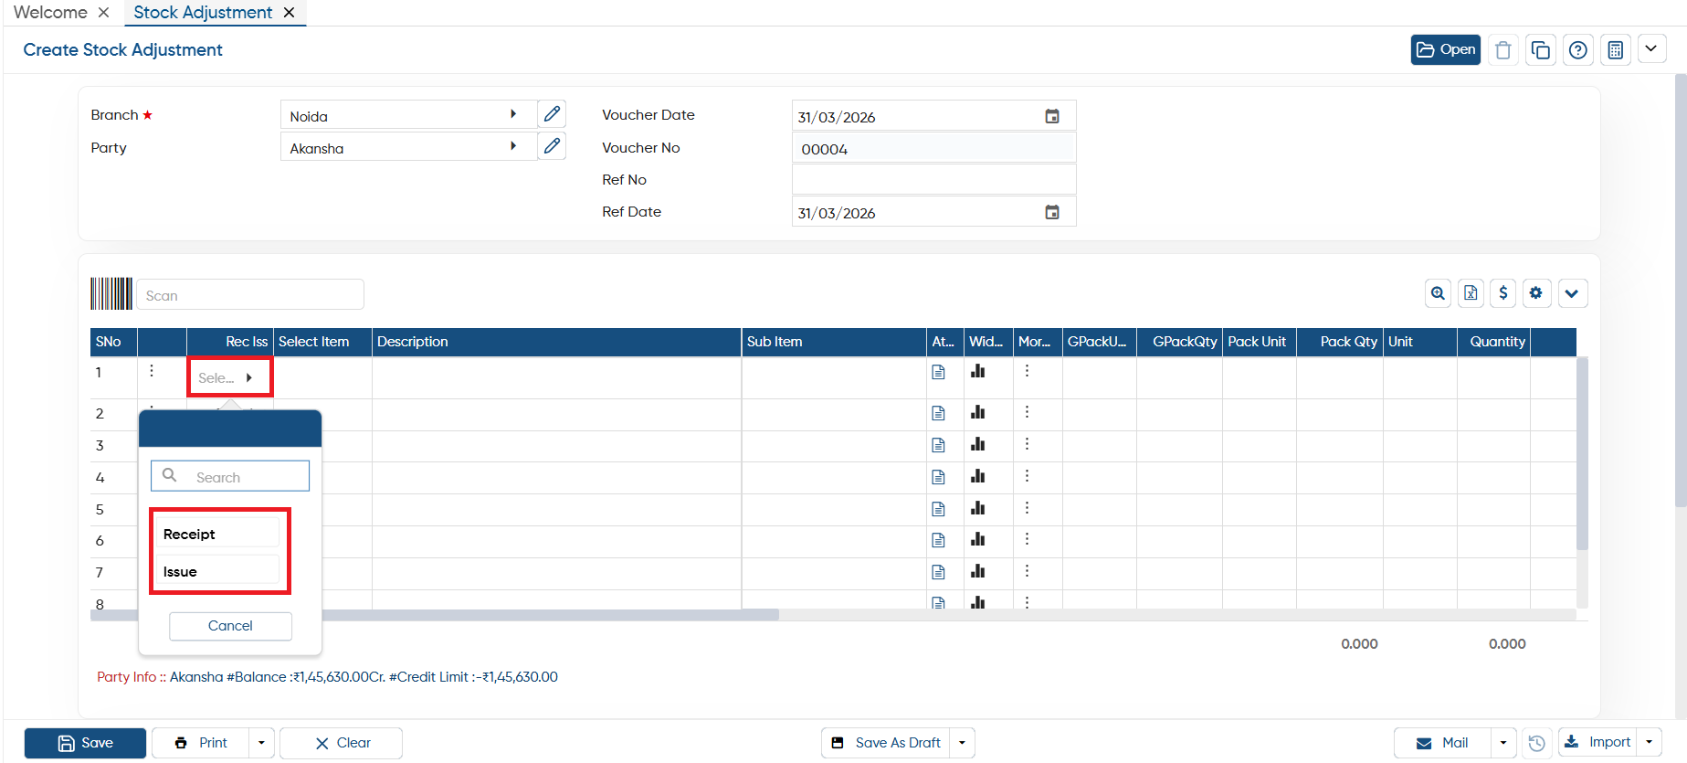Screen dimensions: 1687x763
Task: Click the edit pencil next to Branch
Action: tap(552, 114)
